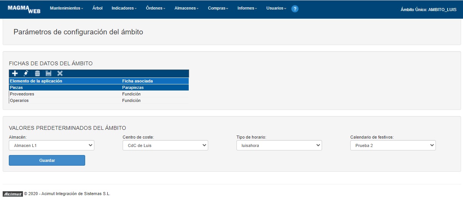
Task: Click the Acimut logo in the footer
Action: 13,194
